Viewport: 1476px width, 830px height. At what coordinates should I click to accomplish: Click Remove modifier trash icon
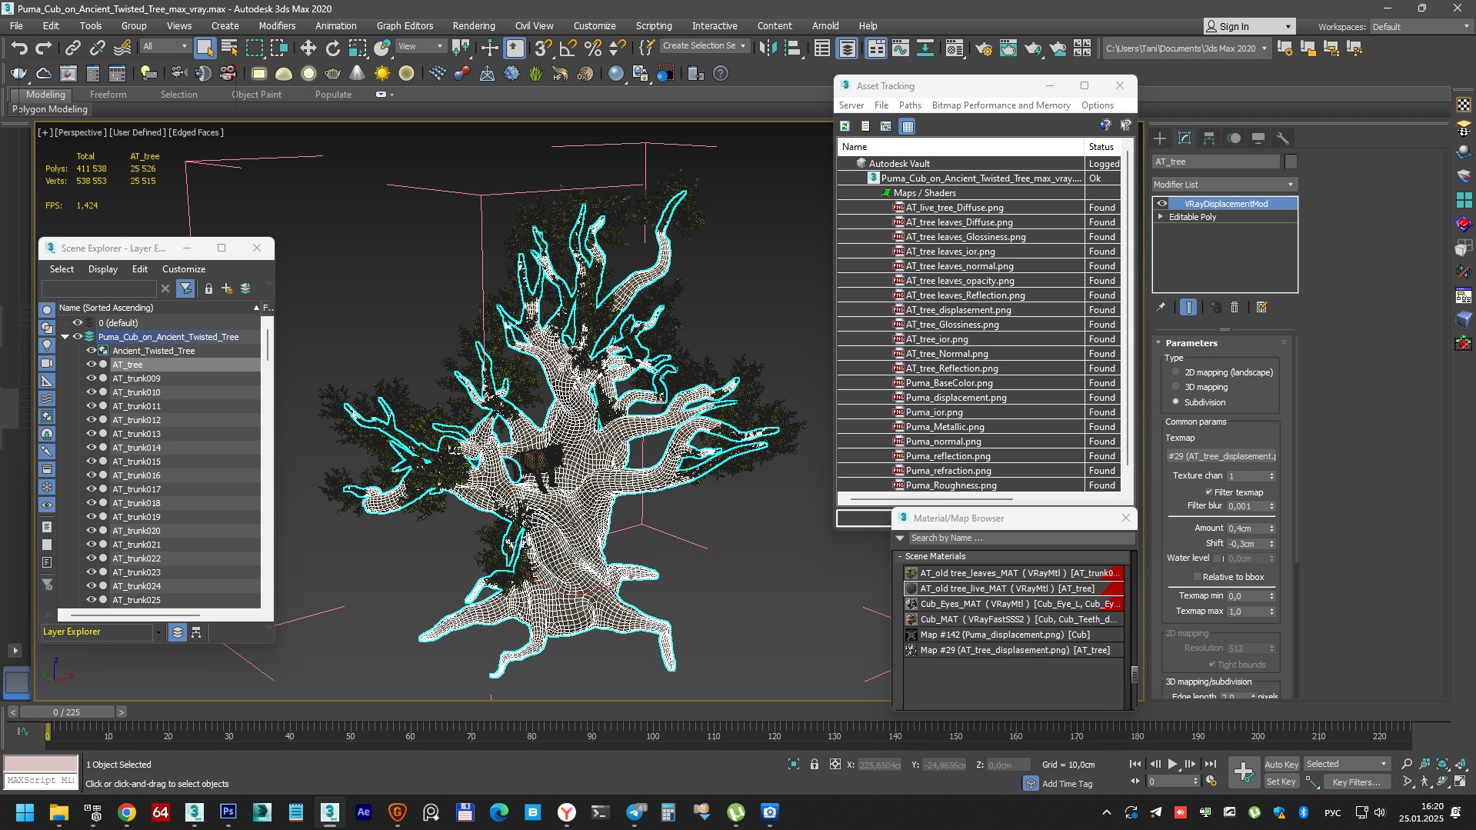(1234, 307)
